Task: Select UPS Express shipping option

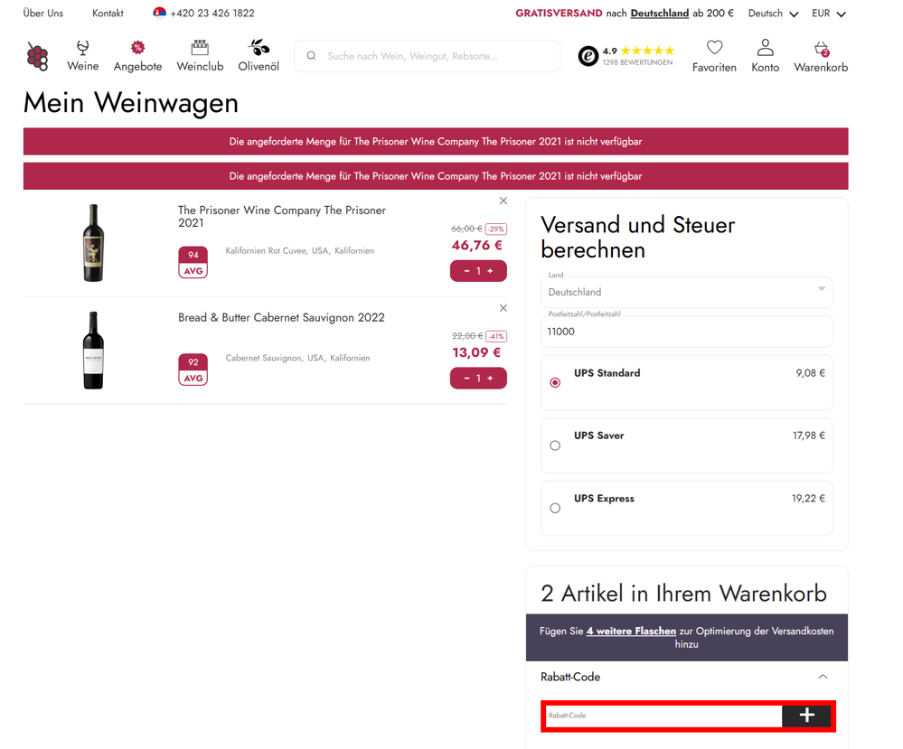Action: [x=555, y=508]
